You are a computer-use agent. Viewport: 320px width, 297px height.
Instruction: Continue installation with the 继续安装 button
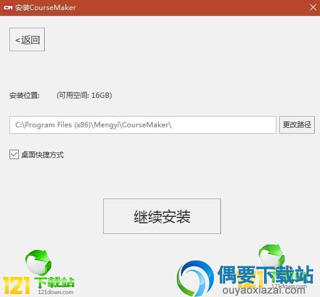(162, 216)
